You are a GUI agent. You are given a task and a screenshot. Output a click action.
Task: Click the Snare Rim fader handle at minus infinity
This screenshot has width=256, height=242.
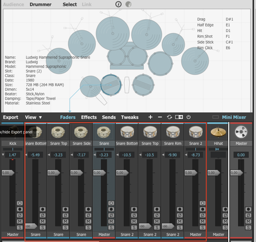[168, 226]
